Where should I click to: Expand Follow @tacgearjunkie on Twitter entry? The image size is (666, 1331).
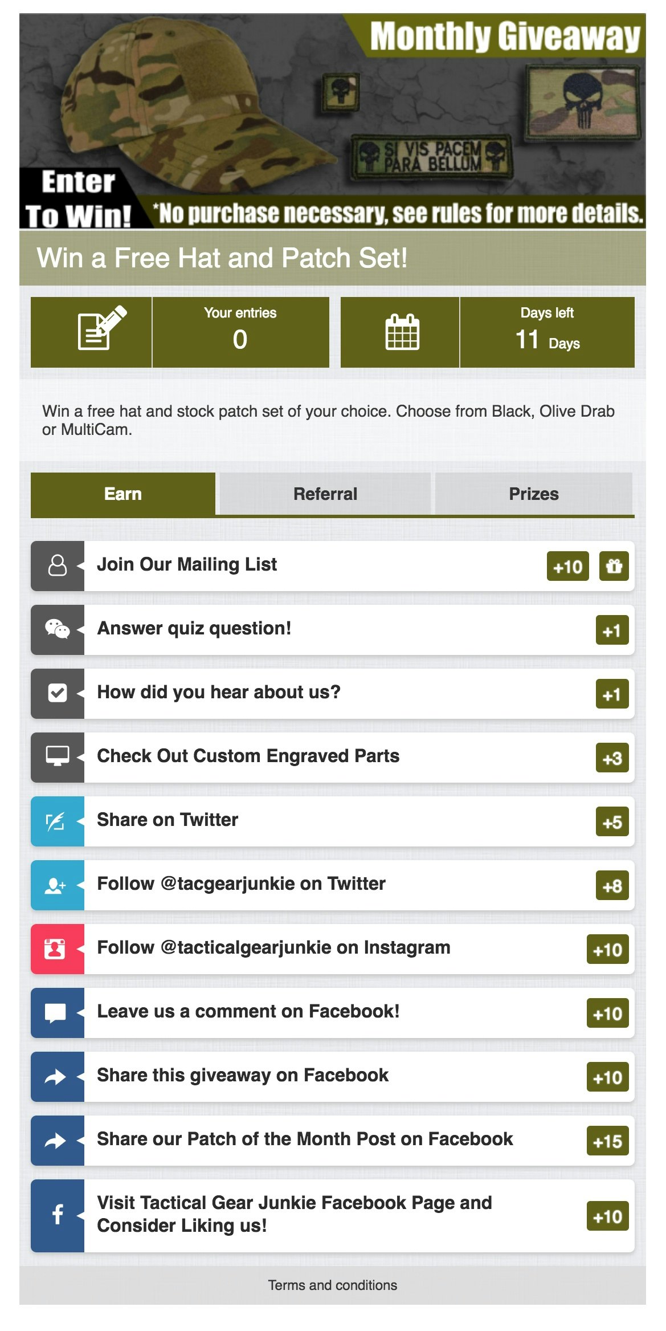click(241, 884)
